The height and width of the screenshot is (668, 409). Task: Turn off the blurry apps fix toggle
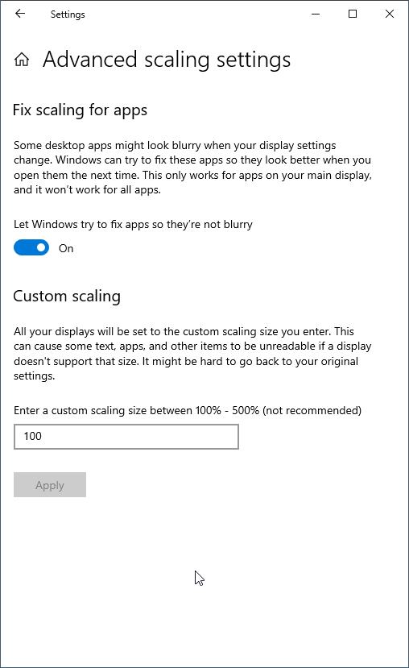31,248
